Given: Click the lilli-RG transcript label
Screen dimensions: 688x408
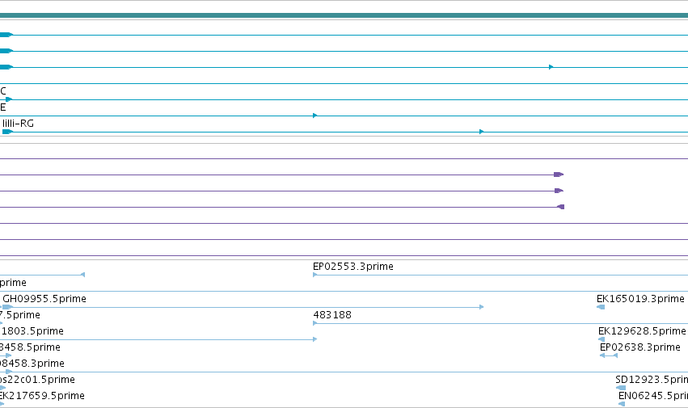Looking at the screenshot, I should tap(18, 124).
